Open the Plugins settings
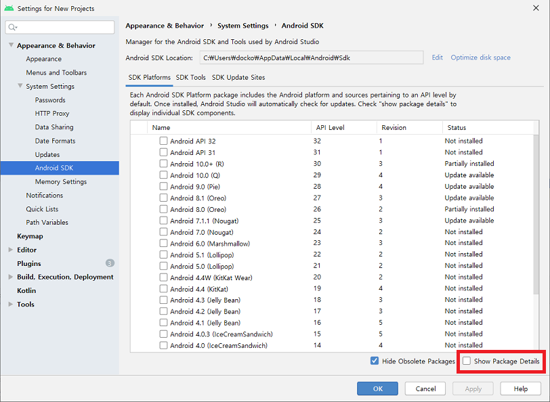 [x=28, y=263]
